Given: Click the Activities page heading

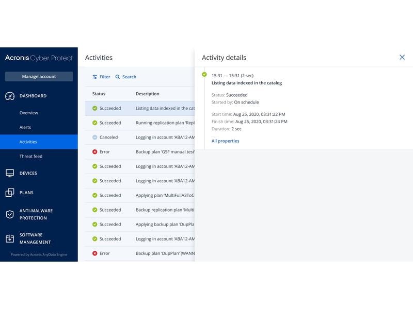Looking at the screenshot, I should coord(99,58).
